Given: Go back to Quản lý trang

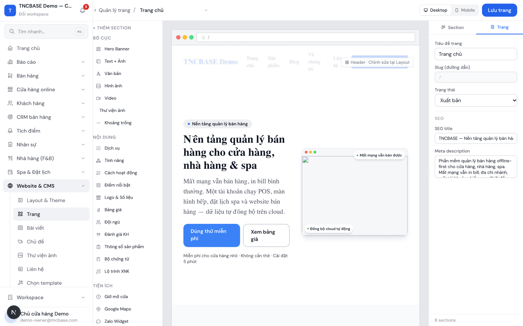Looking at the screenshot, I should [x=112, y=10].
